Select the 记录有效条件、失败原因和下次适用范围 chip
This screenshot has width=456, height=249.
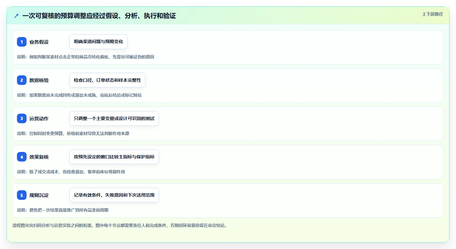[114, 195]
